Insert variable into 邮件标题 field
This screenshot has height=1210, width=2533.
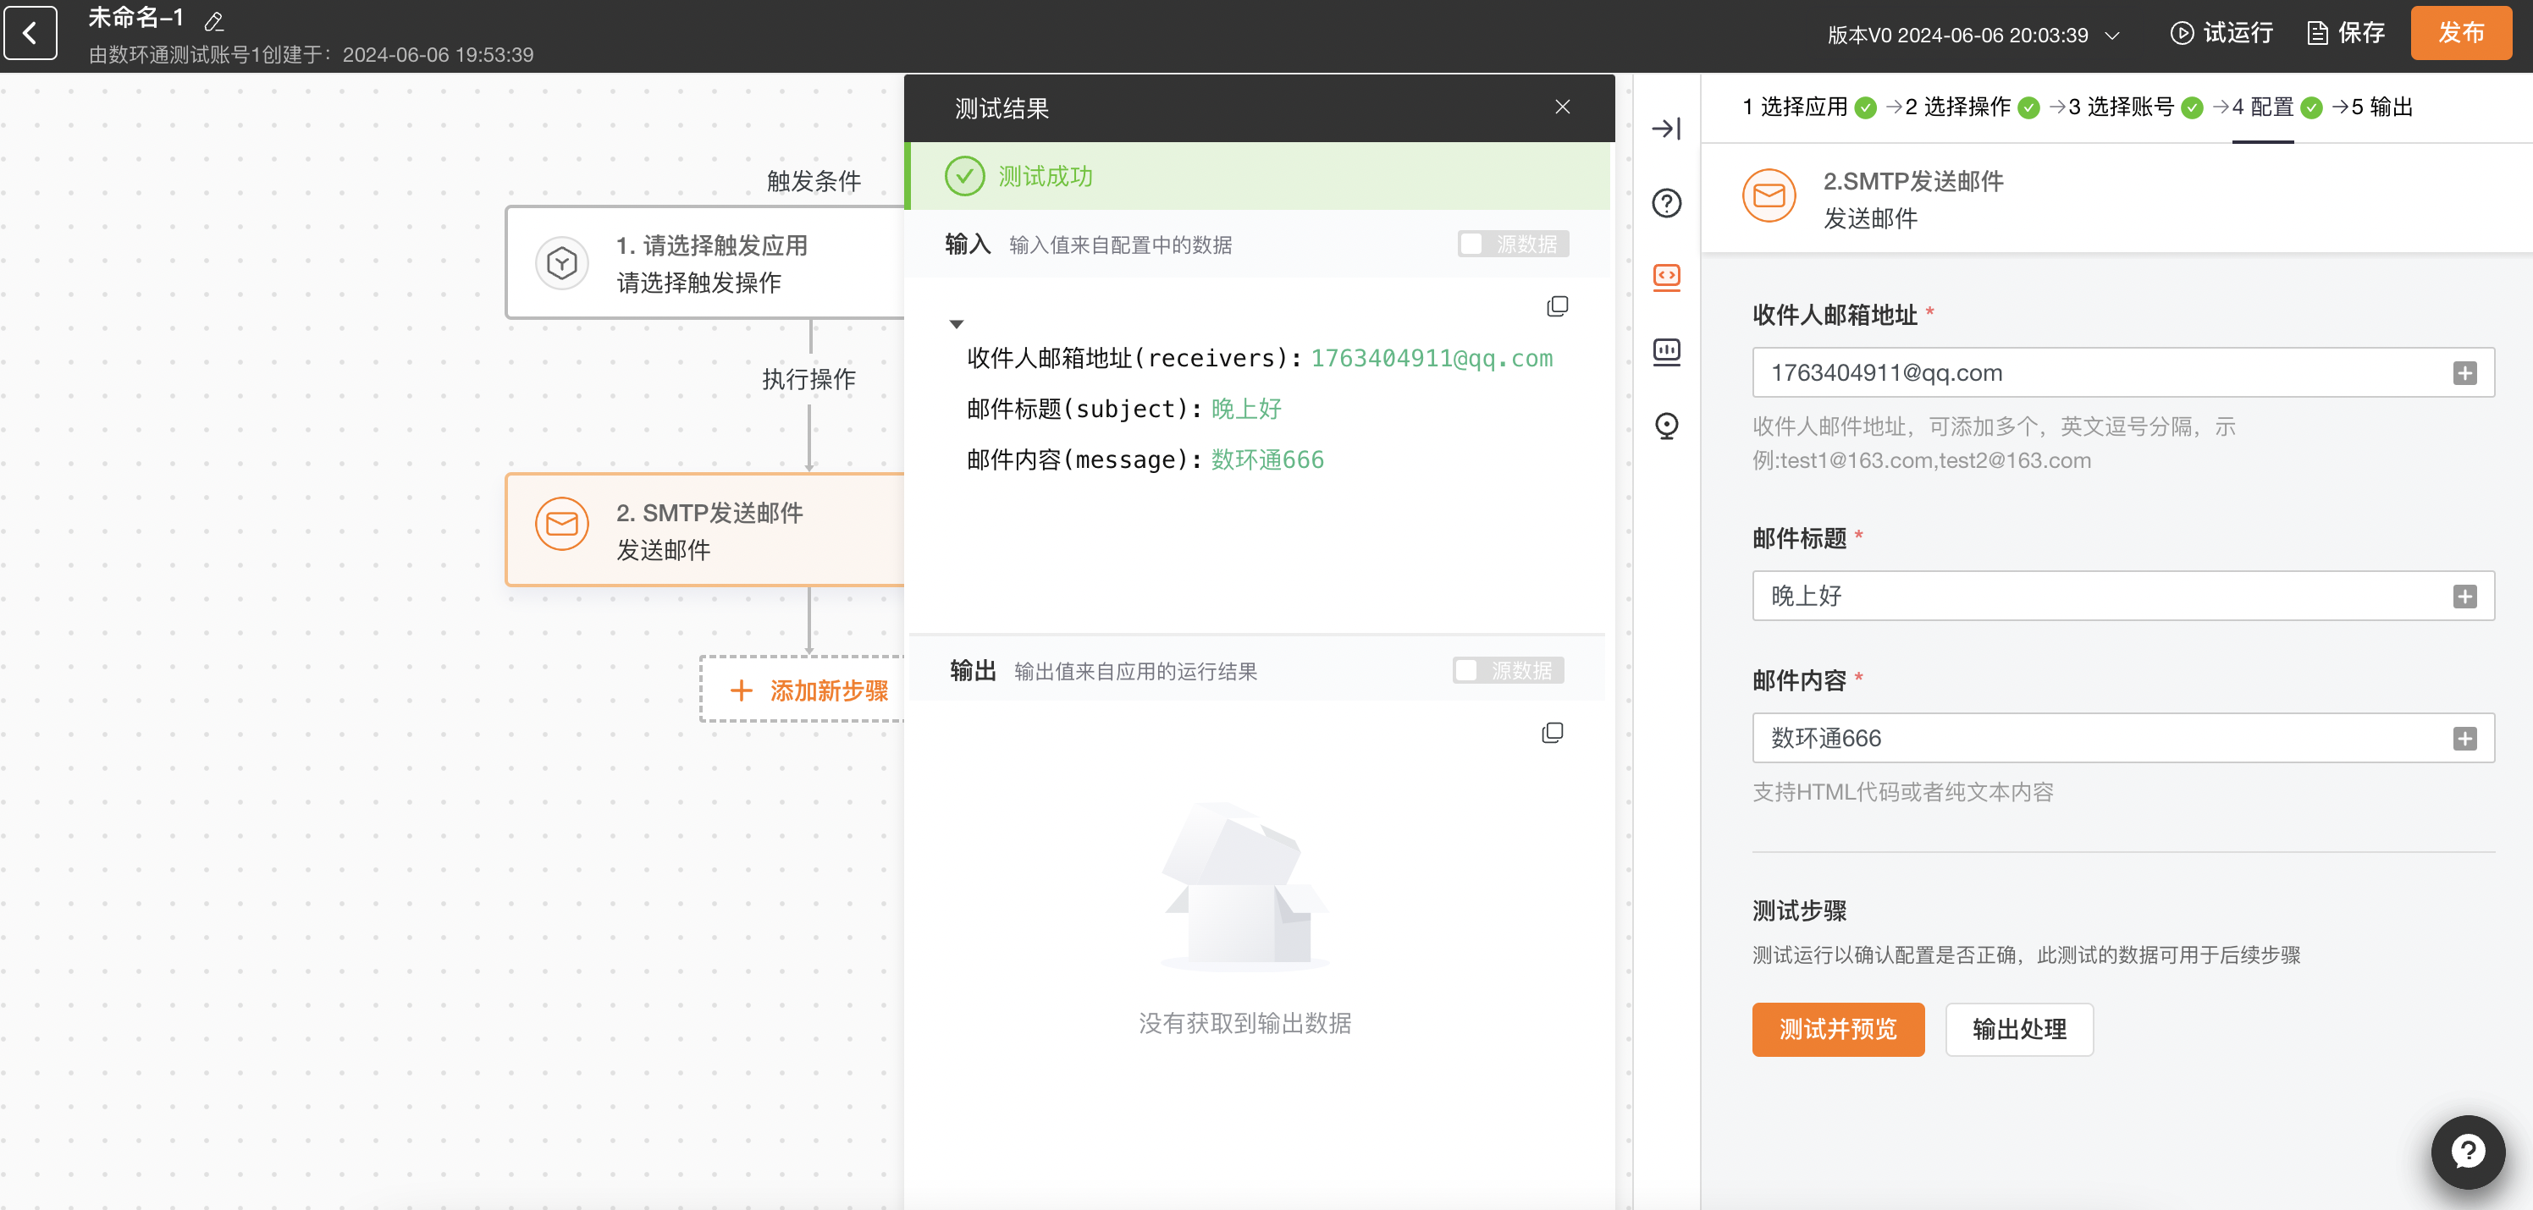2464,596
